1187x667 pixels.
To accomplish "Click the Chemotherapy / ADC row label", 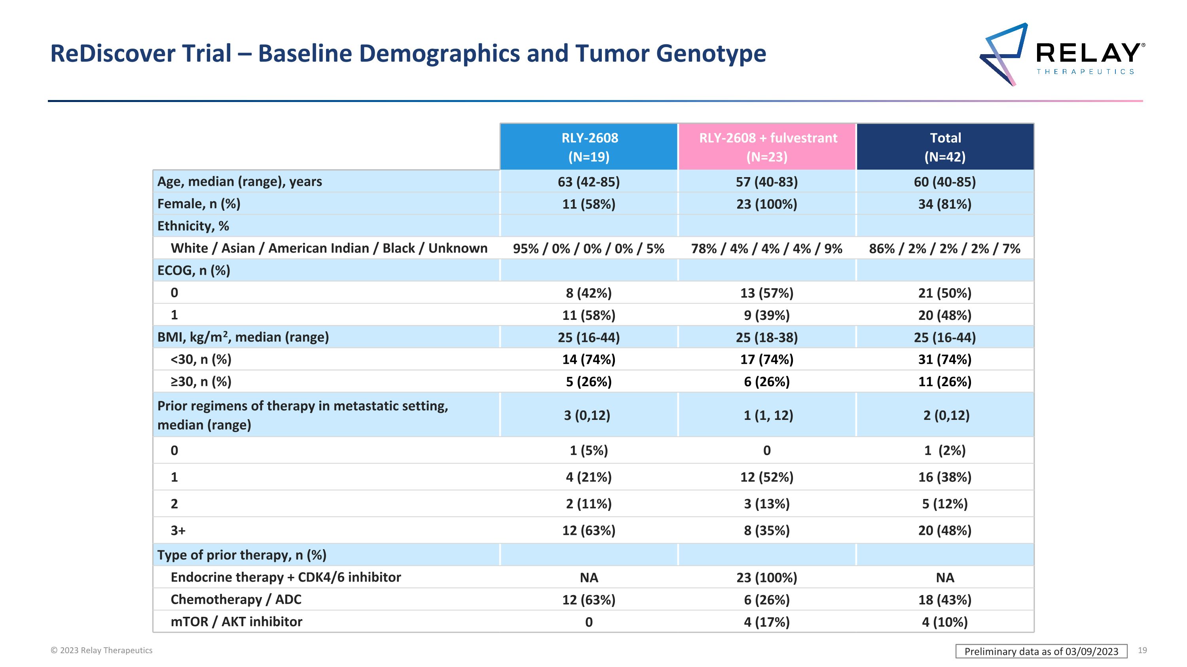I will click(x=236, y=599).
